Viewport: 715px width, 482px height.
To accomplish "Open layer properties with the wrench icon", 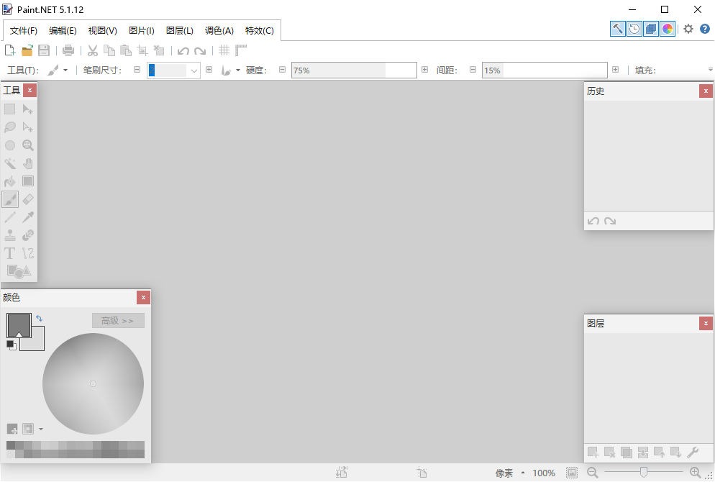I will tap(693, 453).
